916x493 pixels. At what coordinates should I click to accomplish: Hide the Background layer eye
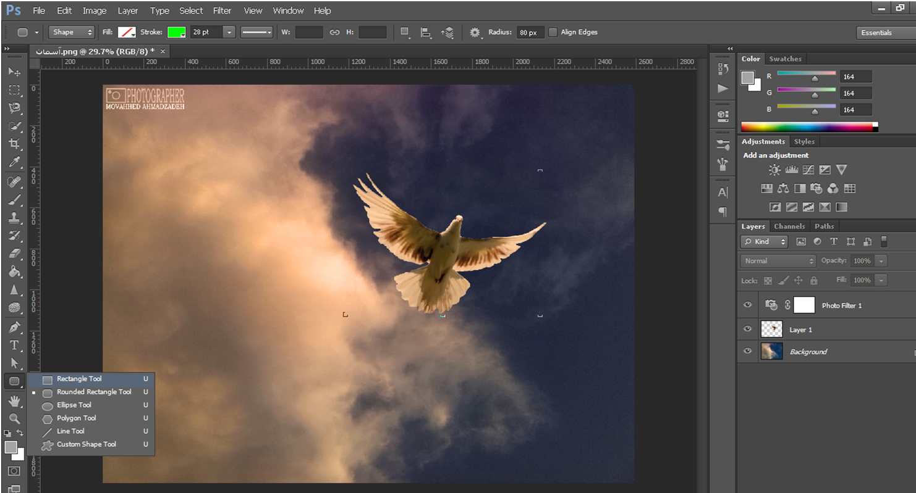click(x=747, y=351)
